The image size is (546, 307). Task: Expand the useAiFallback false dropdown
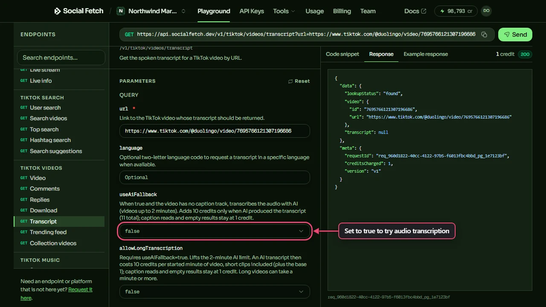click(215, 231)
